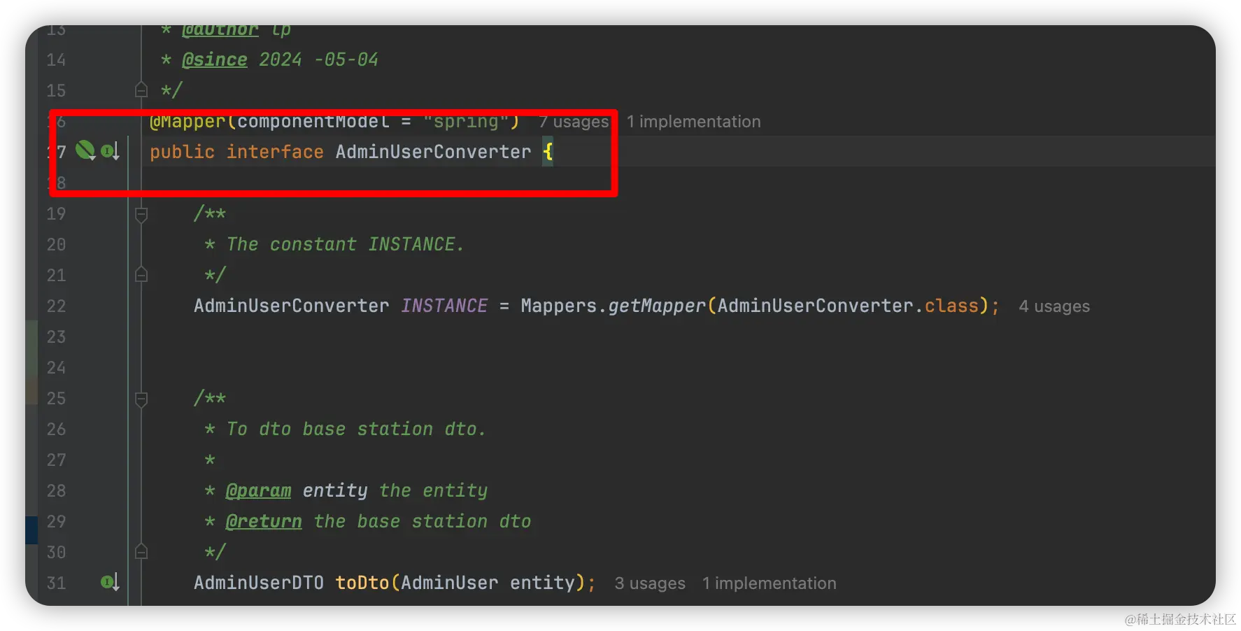This screenshot has width=1241, height=631.
Task: Click the 'AdminUser entity' parameter on line 31
Action: coord(488,583)
